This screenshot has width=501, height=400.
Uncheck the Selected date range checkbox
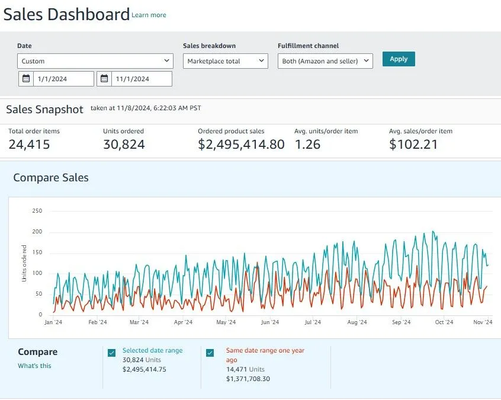click(111, 353)
